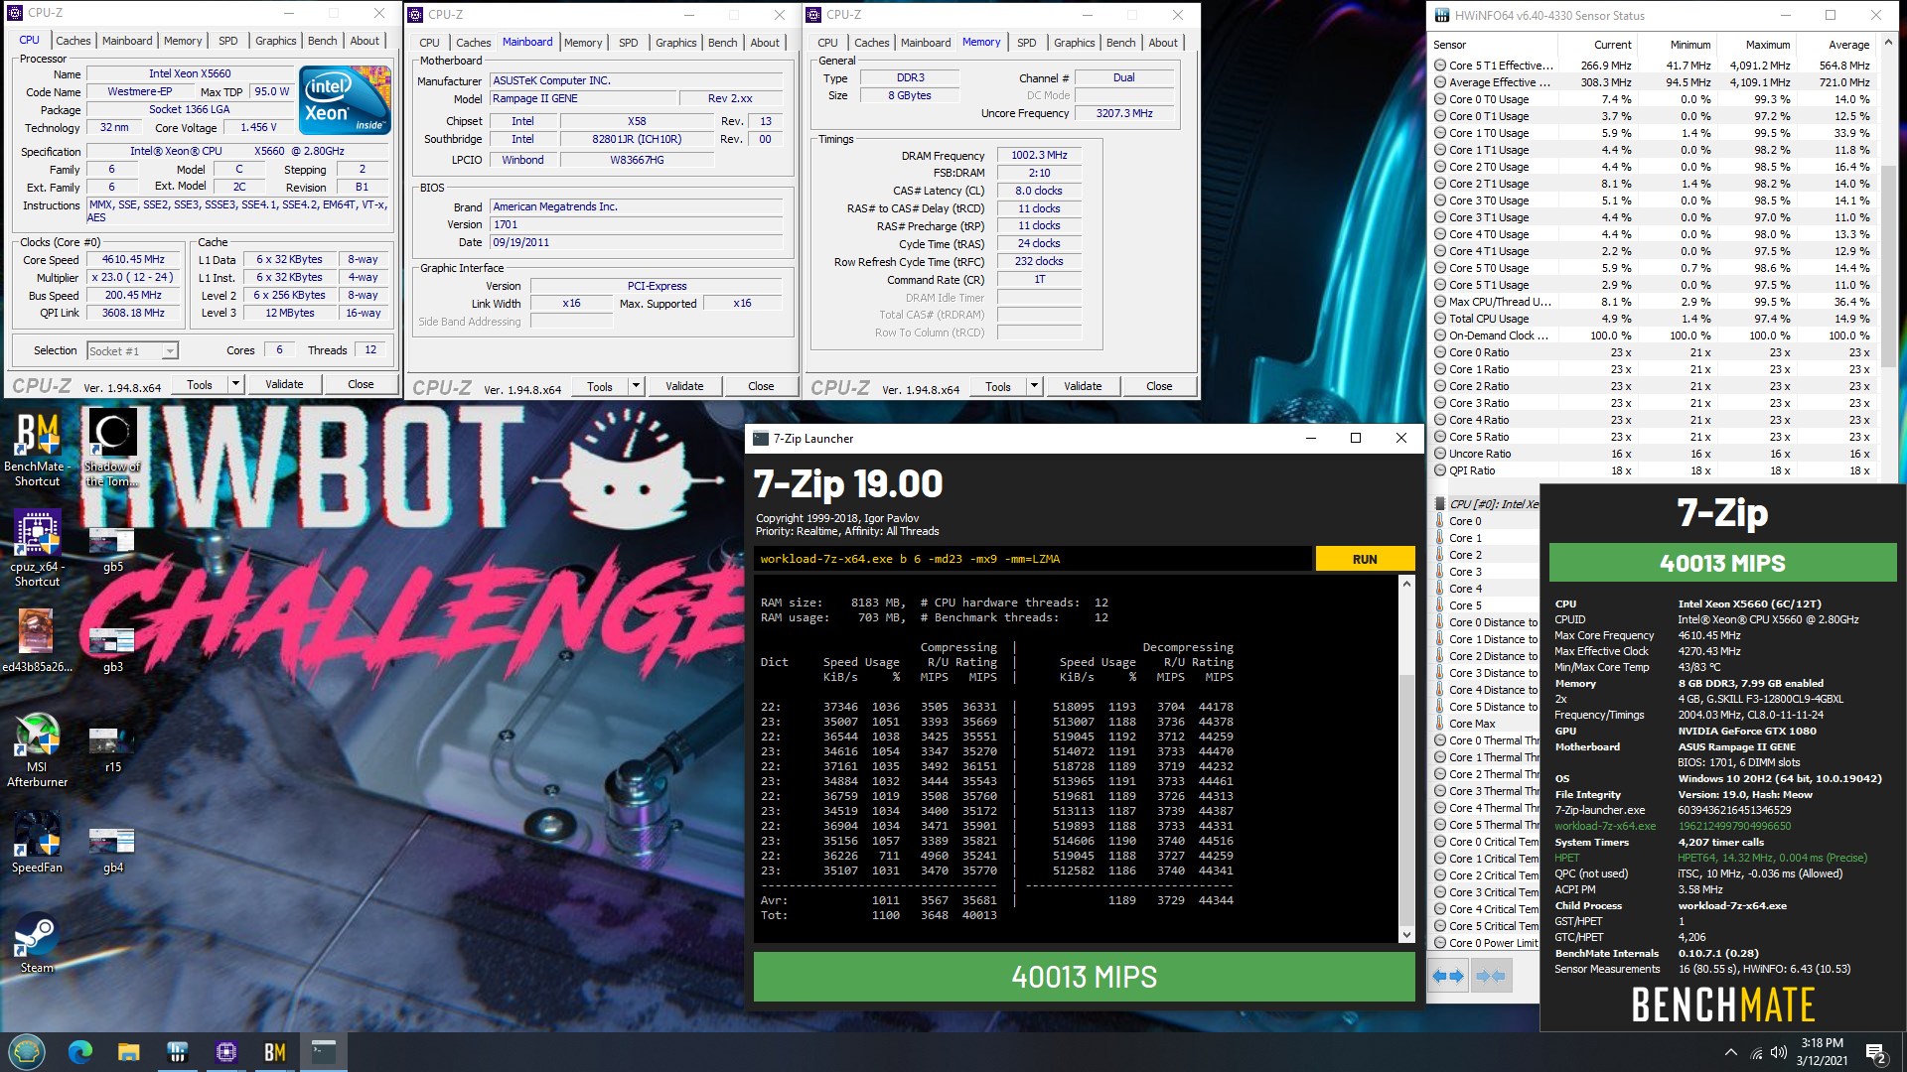The image size is (1907, 1072).
Task: Switch to BenchMate via taskbar icon
Action: (x=275, y=1051)
